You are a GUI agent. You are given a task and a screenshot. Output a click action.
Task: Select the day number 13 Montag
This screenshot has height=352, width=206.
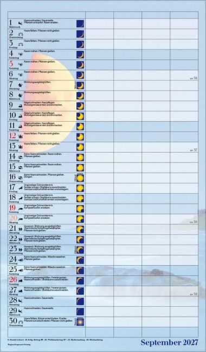tap(12, 146)
